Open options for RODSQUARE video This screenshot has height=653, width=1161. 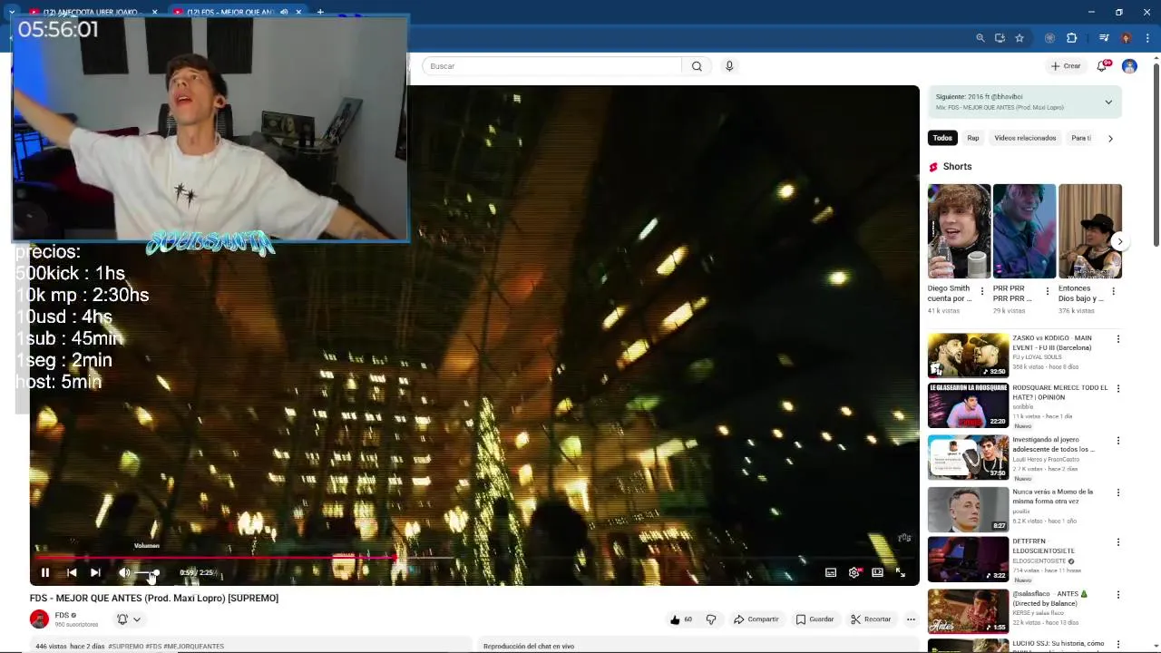pyautogui.click(x=1118, y=389)
